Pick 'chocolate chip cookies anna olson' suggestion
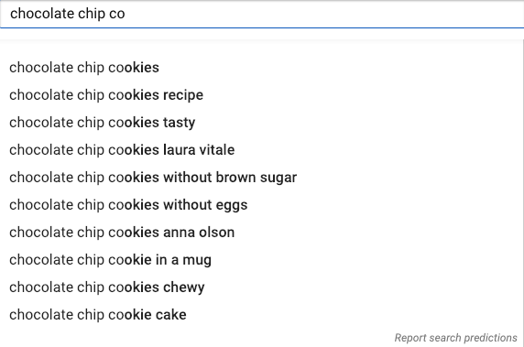The width and height of the screenshot is (524, 347). coord(262,233)
